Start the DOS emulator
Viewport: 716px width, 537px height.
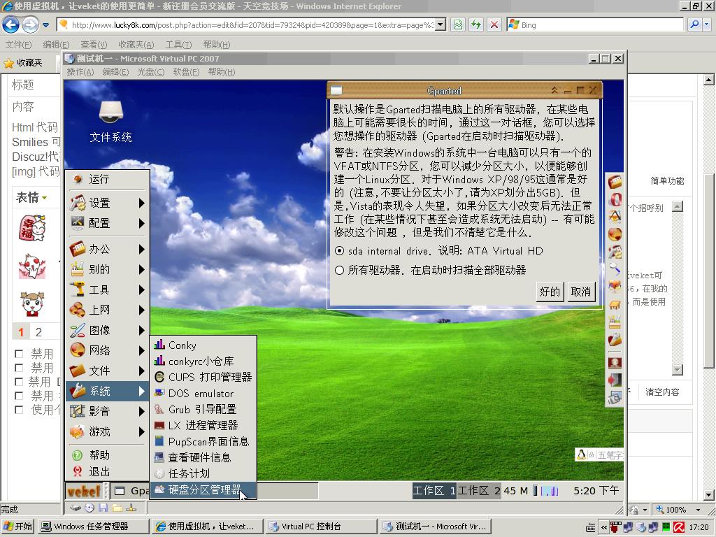coord(203,393)
